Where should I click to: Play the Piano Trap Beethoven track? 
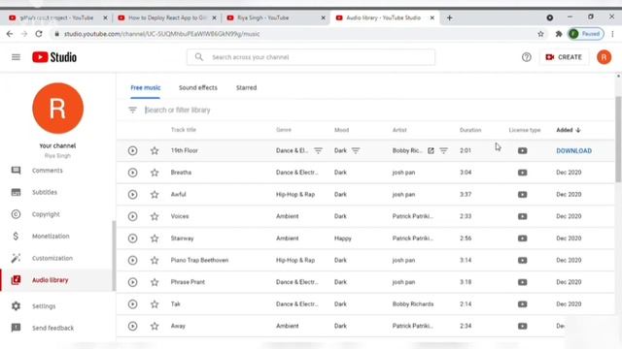point(132,261)
